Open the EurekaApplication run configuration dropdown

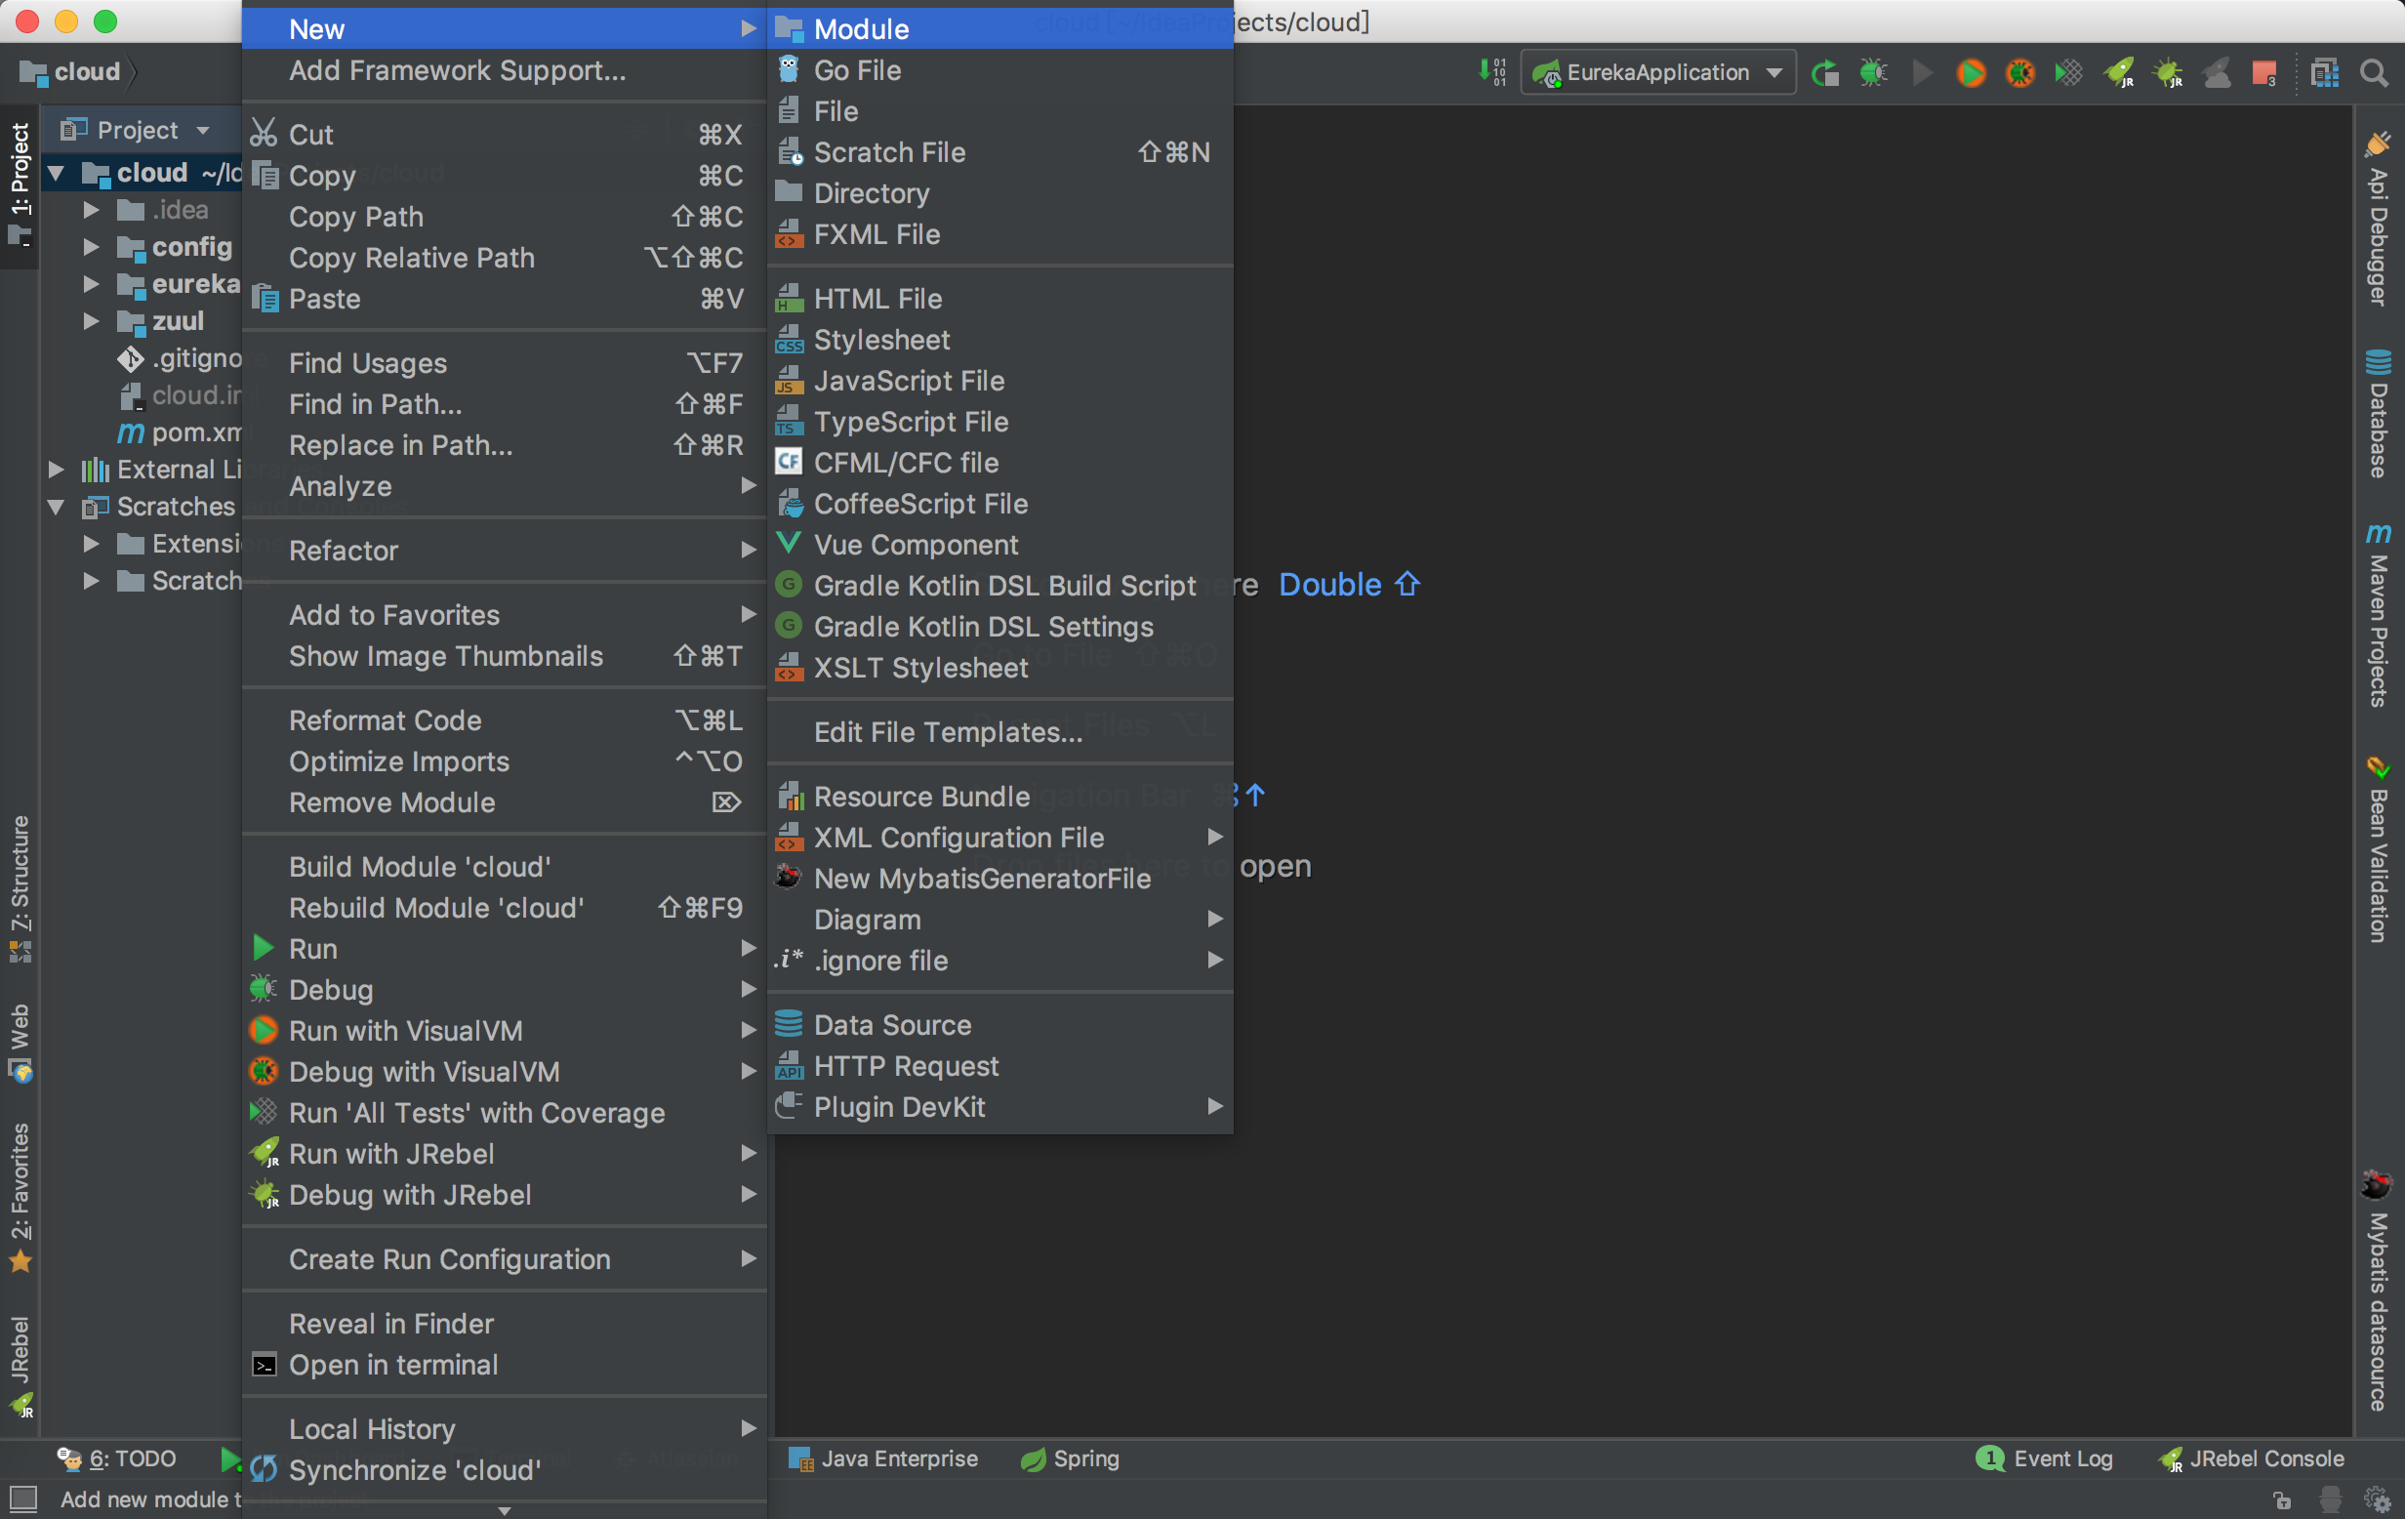pyautogui.click(x=1658, y=73)
